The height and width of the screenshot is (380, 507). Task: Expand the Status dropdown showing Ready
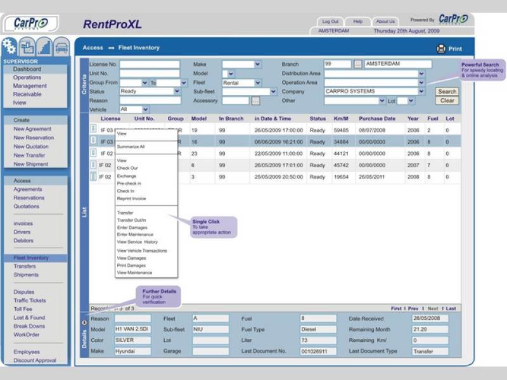(177, 91)
